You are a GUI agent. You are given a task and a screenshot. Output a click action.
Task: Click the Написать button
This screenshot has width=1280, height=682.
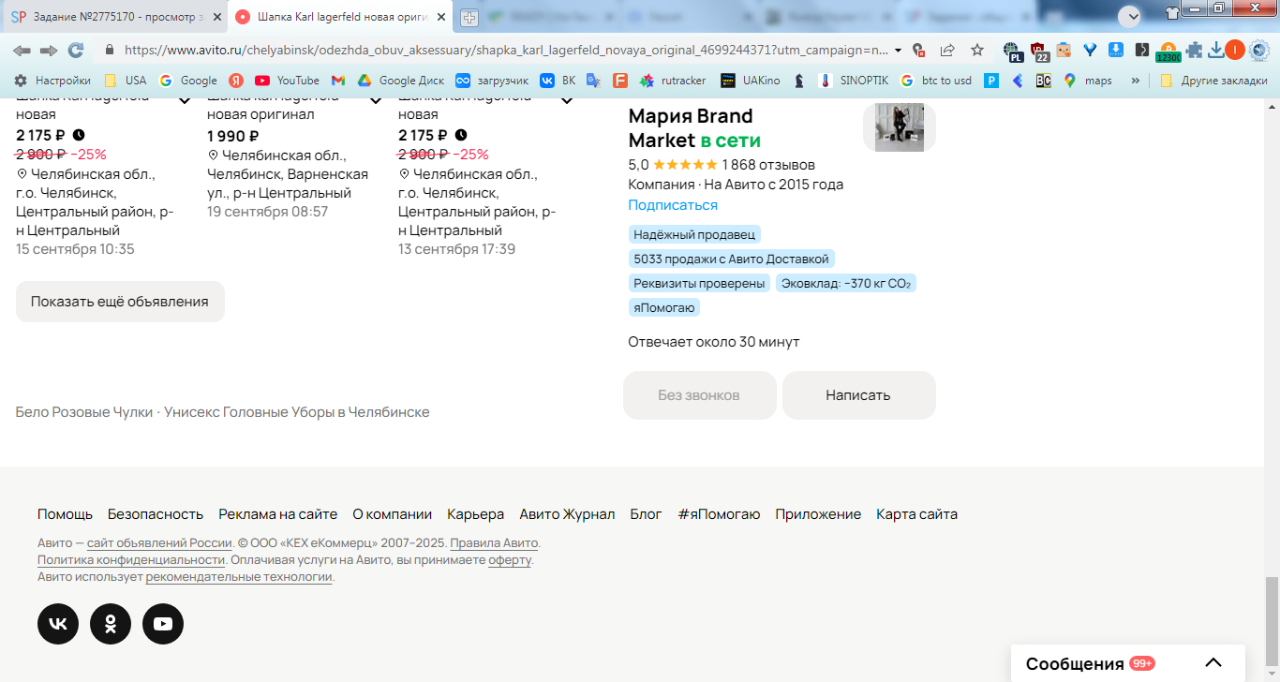[858, 395]
